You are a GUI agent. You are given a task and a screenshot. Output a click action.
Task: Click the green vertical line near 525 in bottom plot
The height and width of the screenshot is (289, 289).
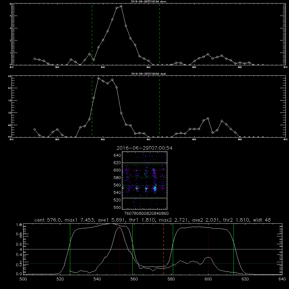(x=70, y=249)
